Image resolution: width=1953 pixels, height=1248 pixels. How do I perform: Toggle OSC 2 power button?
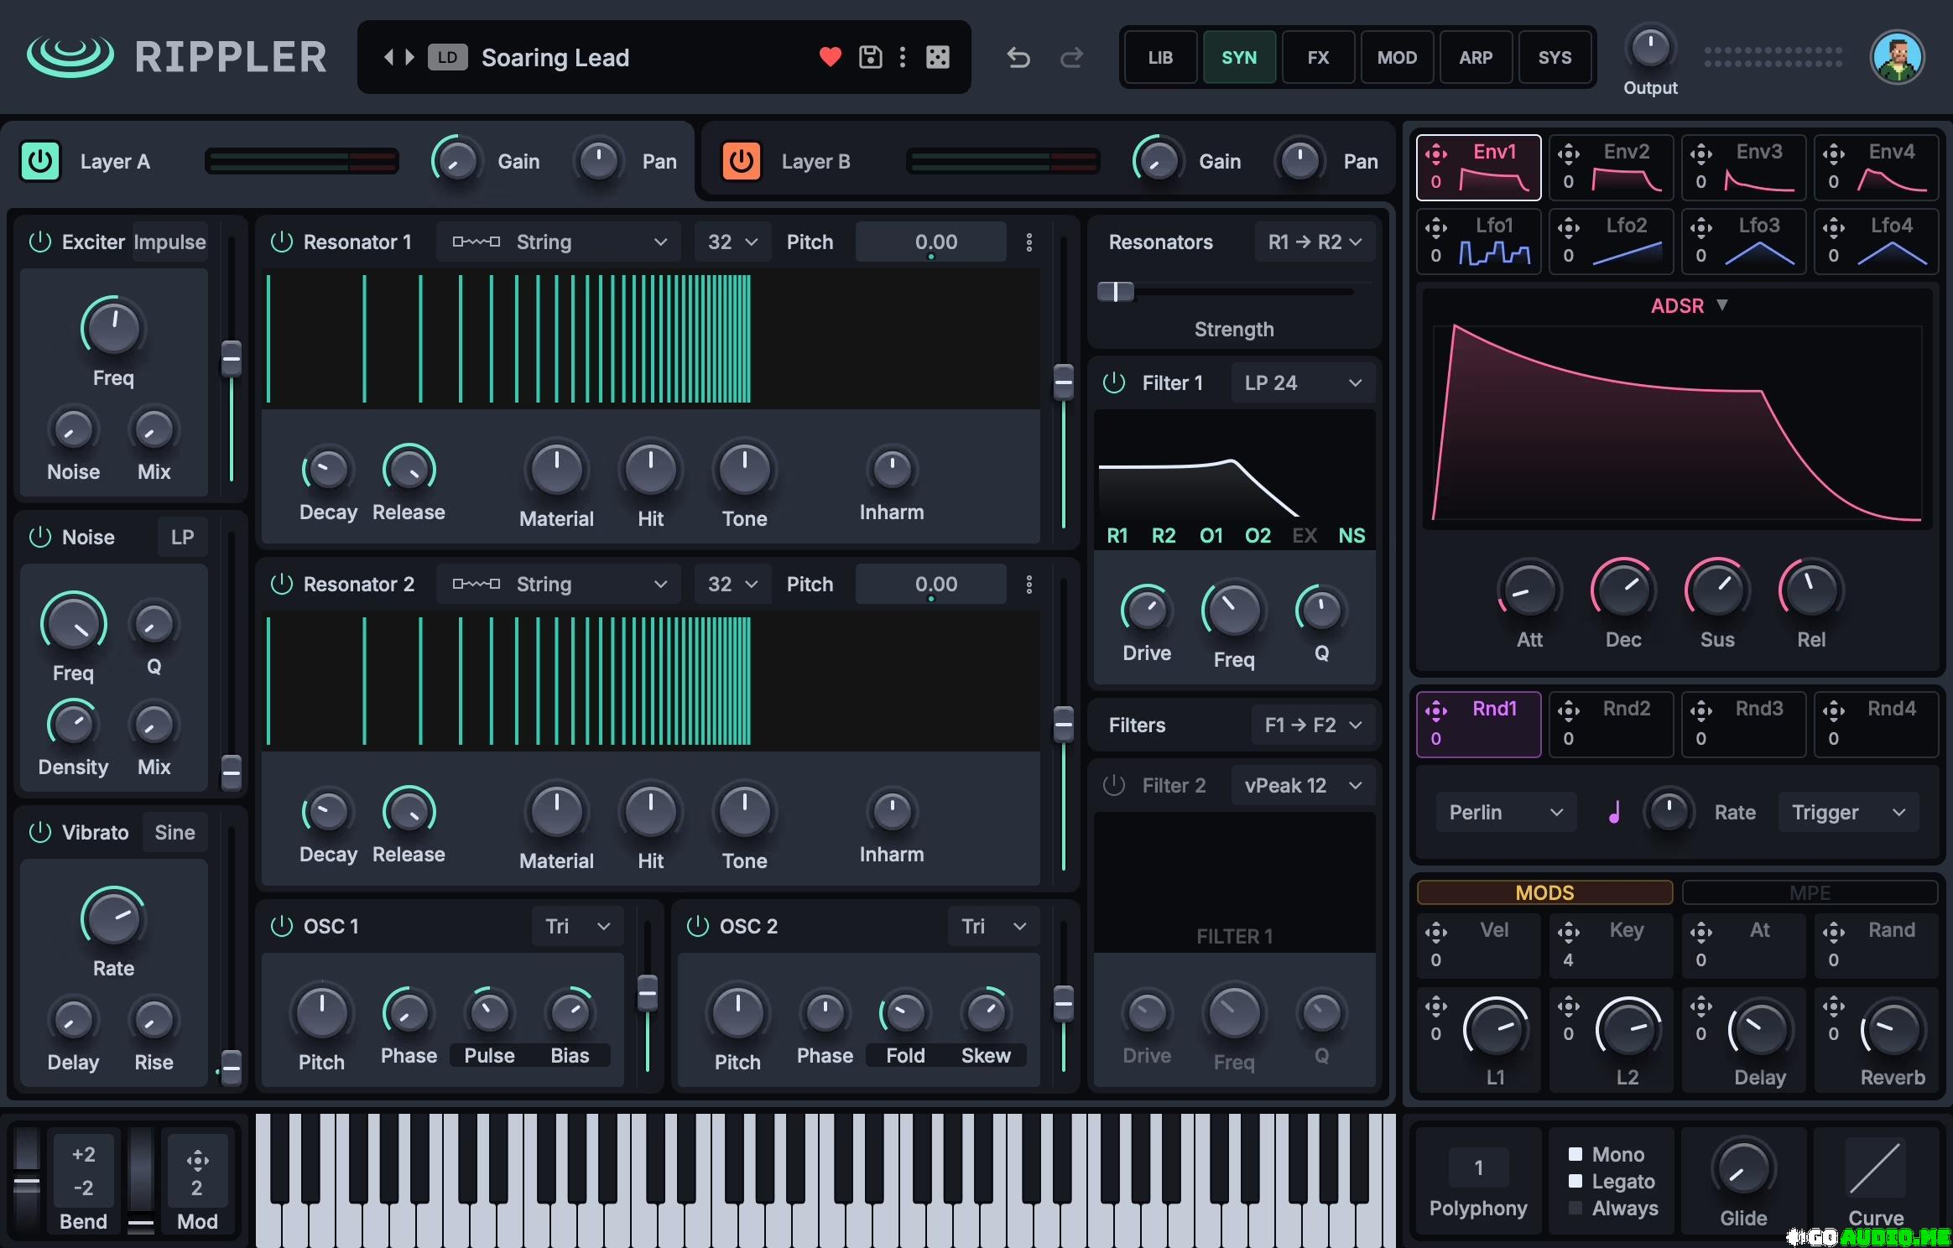[697, 926]
